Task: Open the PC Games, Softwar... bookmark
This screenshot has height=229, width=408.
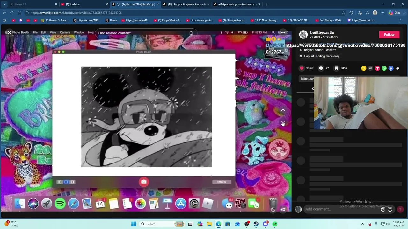Action: tap(55, 20)
